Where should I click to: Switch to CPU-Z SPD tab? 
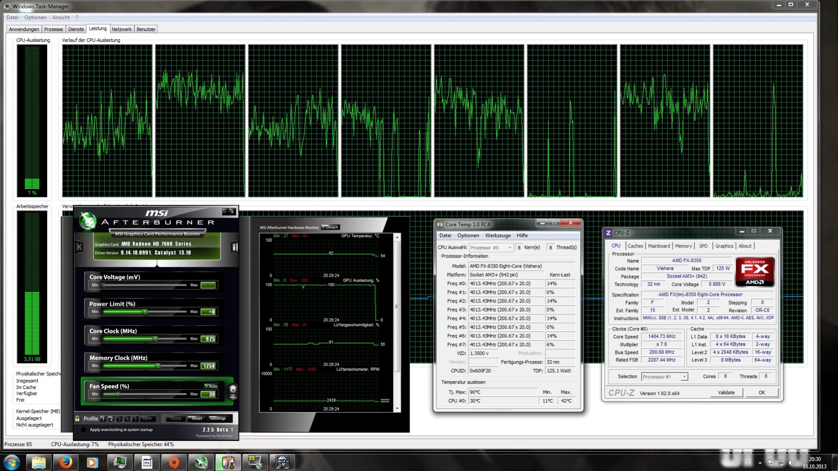pos(703,246)
